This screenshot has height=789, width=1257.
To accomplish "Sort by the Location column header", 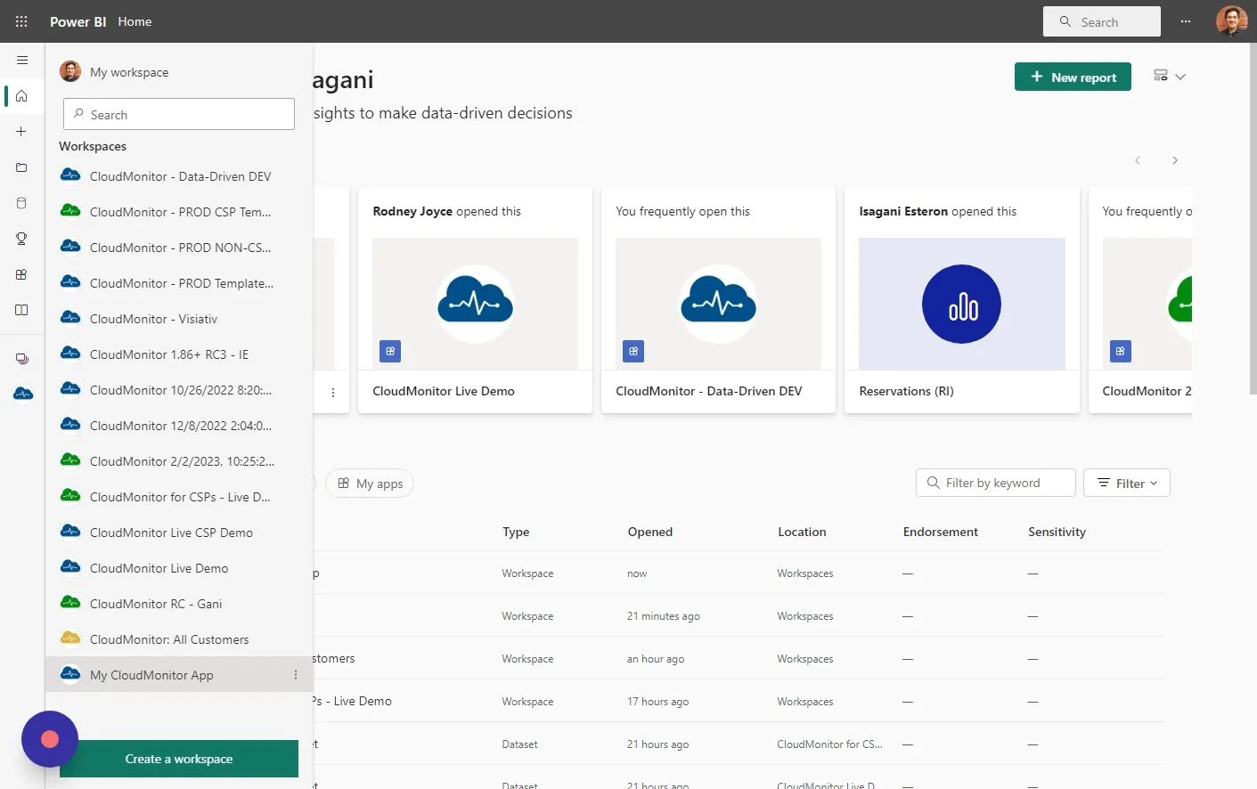I will tap(802, 532).
